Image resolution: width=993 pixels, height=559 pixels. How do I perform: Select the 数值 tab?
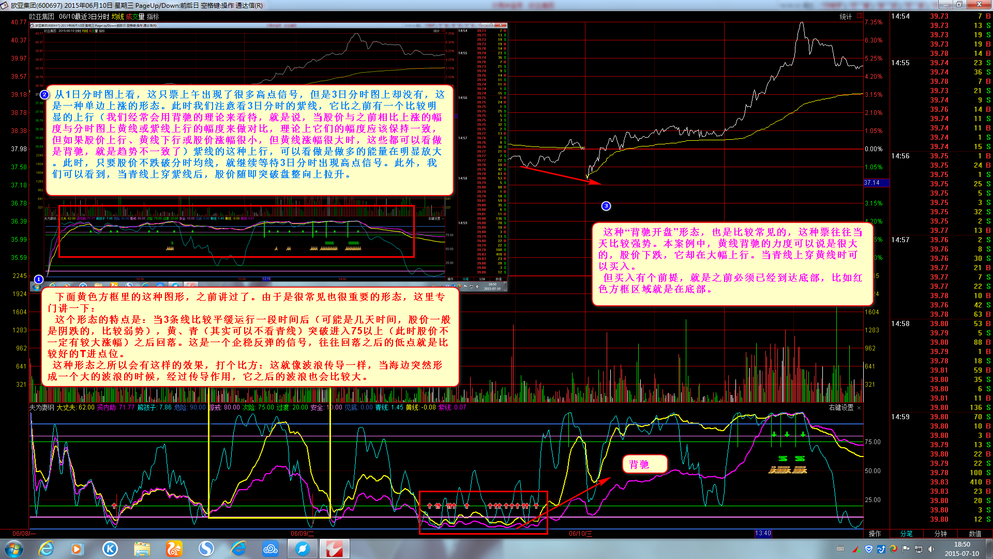[974, 534]
